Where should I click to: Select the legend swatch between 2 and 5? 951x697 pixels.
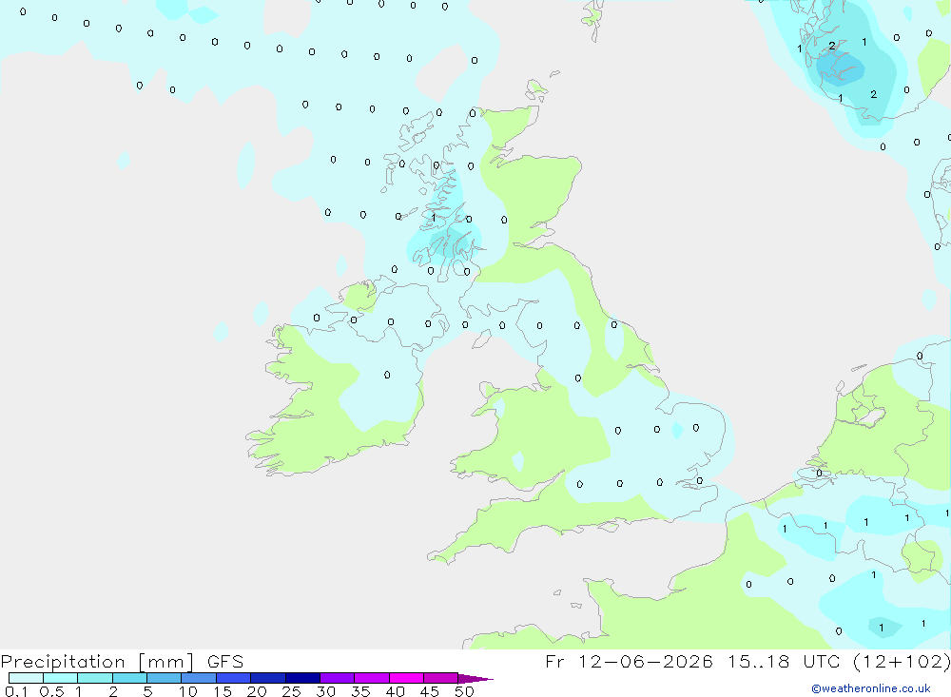(129, 678)
